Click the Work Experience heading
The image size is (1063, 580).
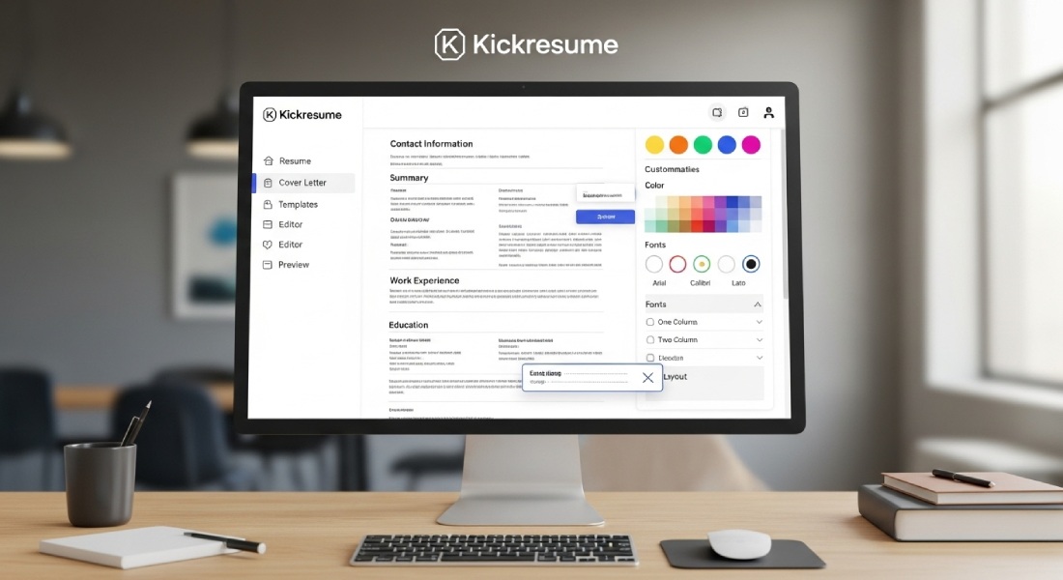click(x=424, y=280)
